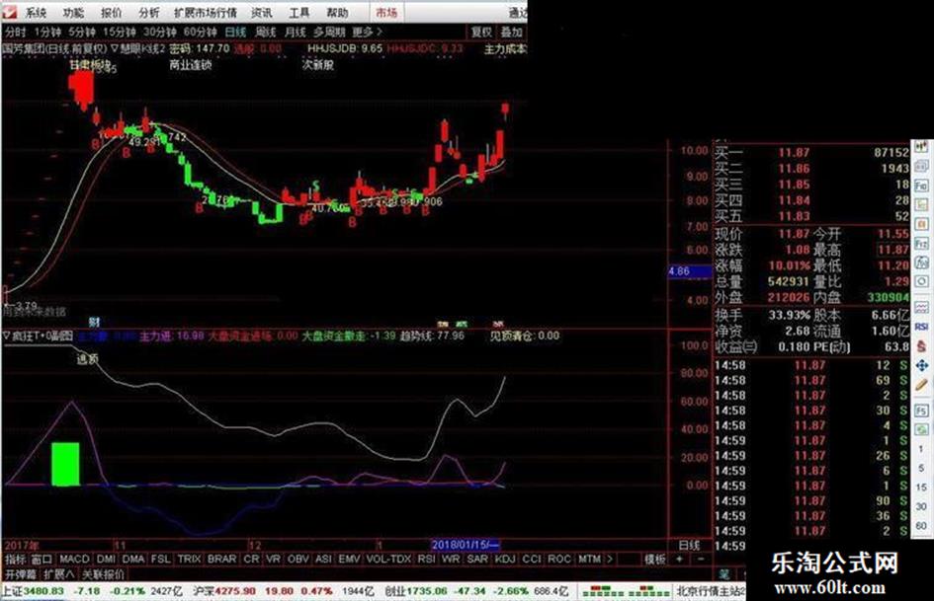Click the 商业连锁 sector label
This screenshot has width=934, height=601.
tap(190, 64)
